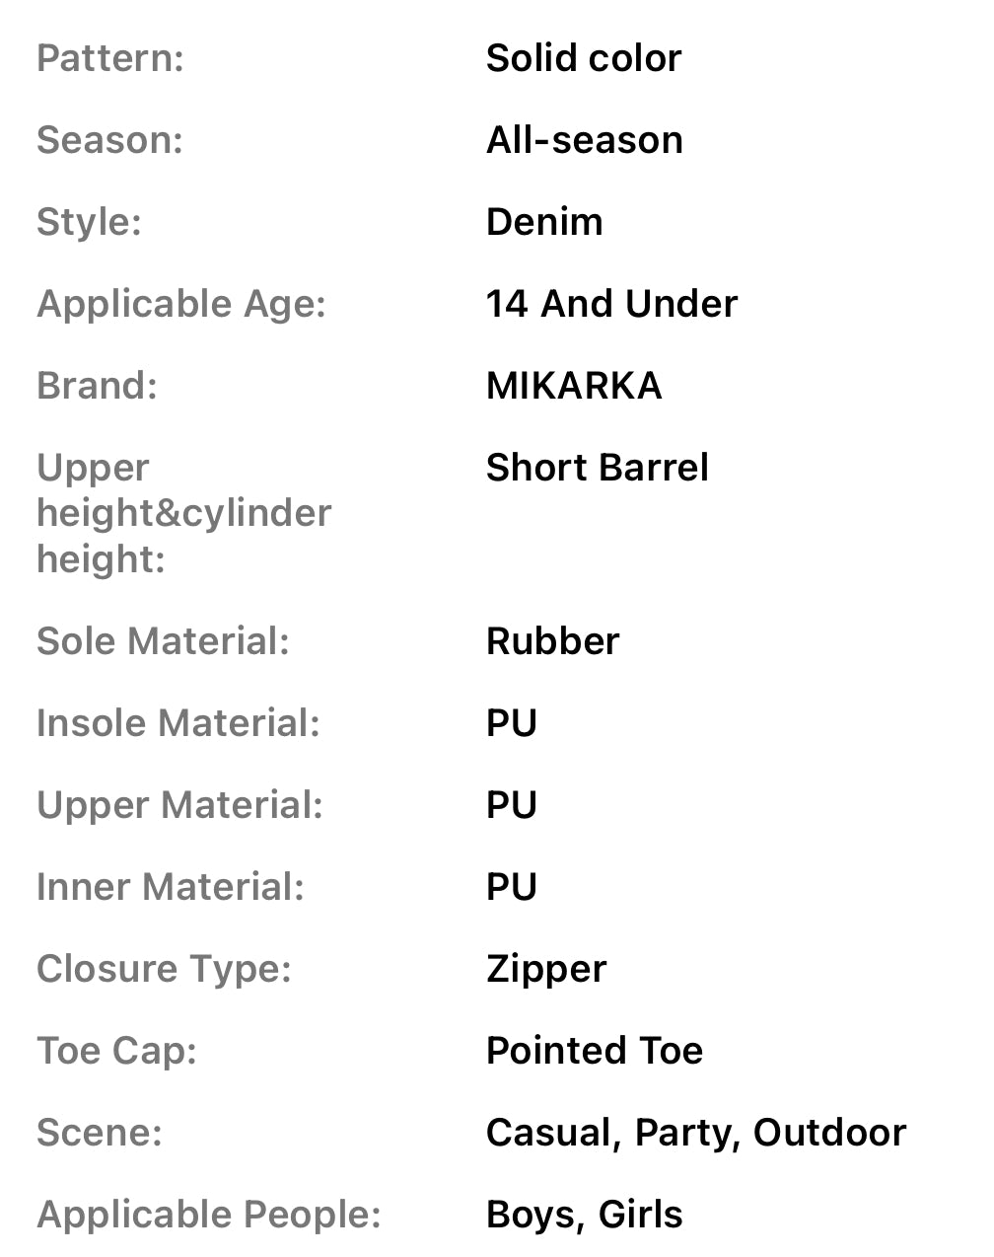
Task: Tap the Inner Material PU value
Action: pyautogui.click(x=512, y=887)
